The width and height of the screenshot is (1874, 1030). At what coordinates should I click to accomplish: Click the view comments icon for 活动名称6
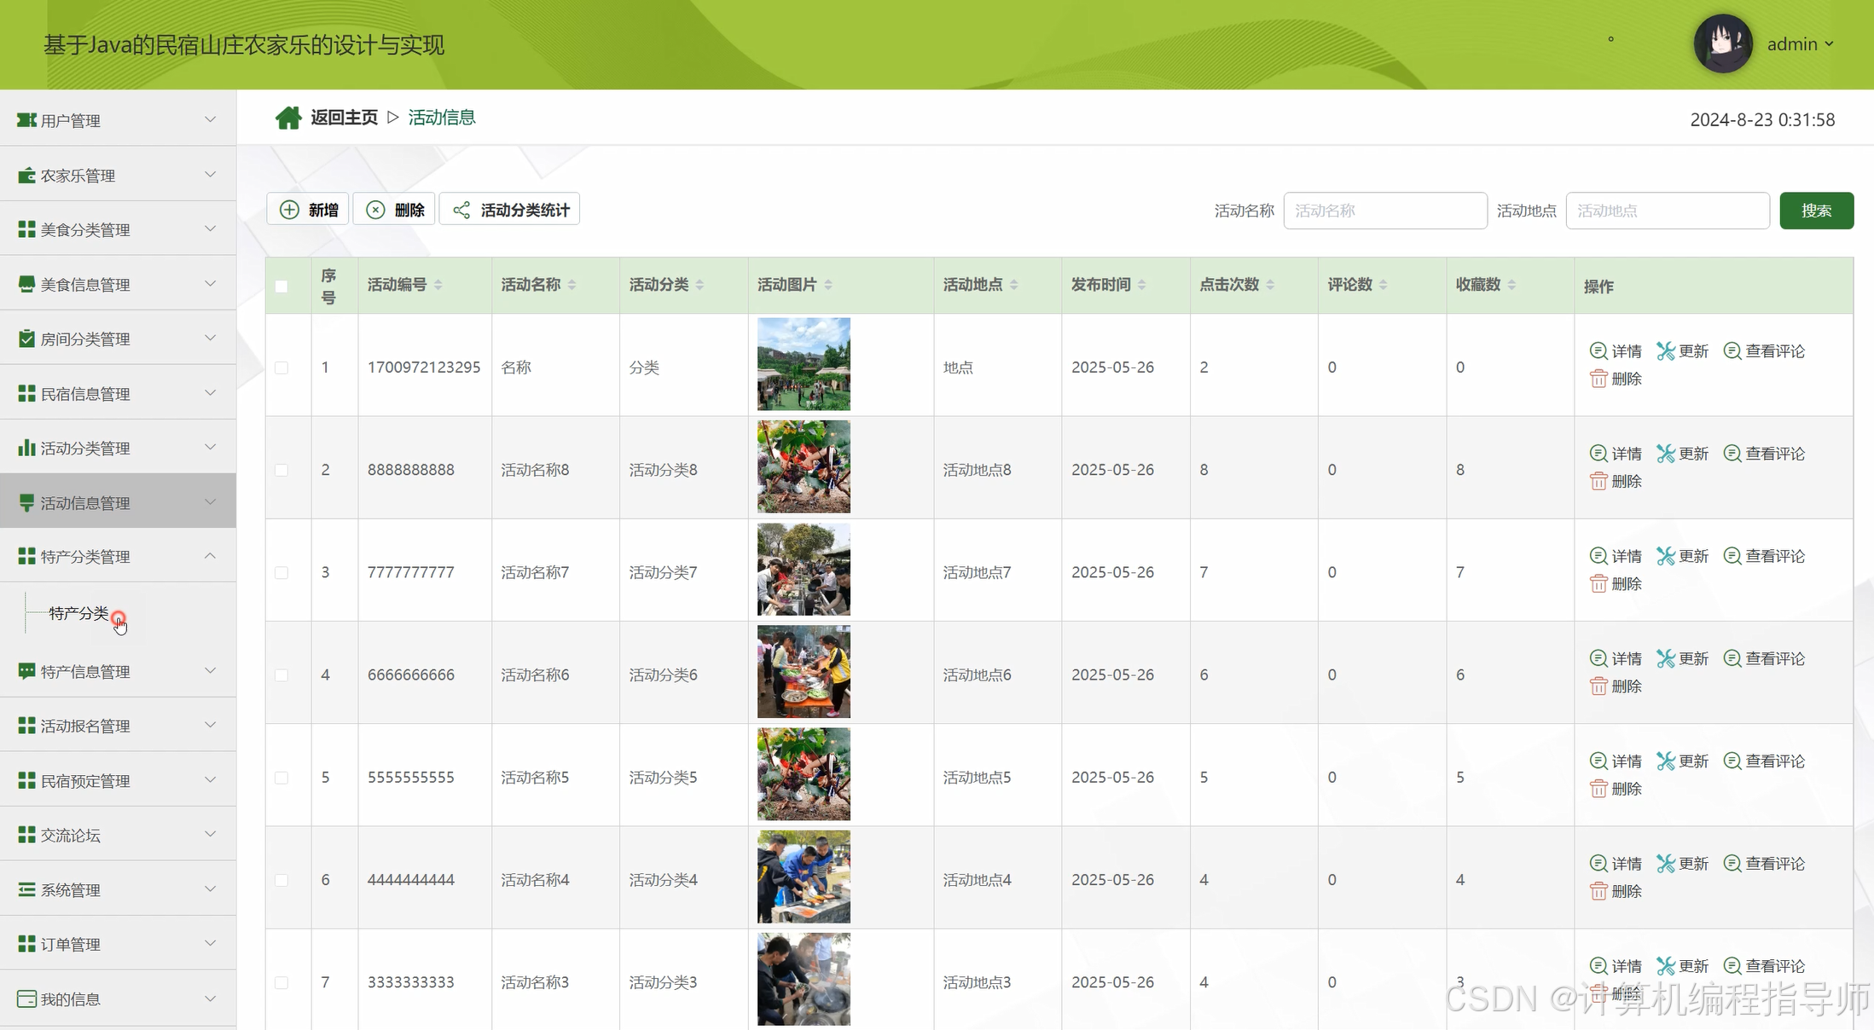(x=1732, y=658)
